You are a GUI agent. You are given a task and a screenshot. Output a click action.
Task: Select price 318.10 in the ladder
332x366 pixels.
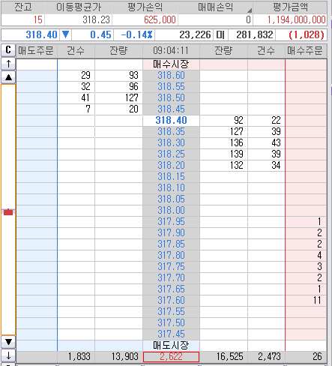pos(171,188)
